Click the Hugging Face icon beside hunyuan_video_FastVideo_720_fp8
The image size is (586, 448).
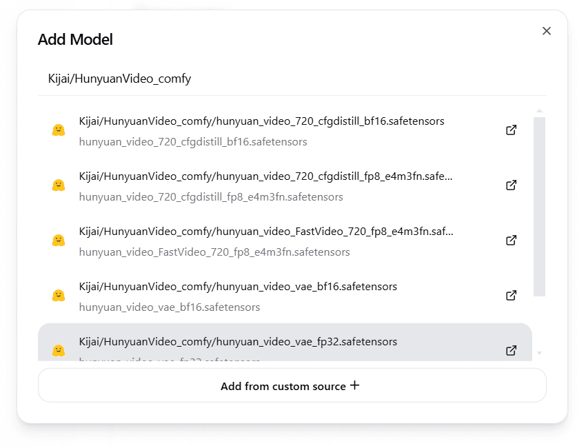click(x=58, y=240)
